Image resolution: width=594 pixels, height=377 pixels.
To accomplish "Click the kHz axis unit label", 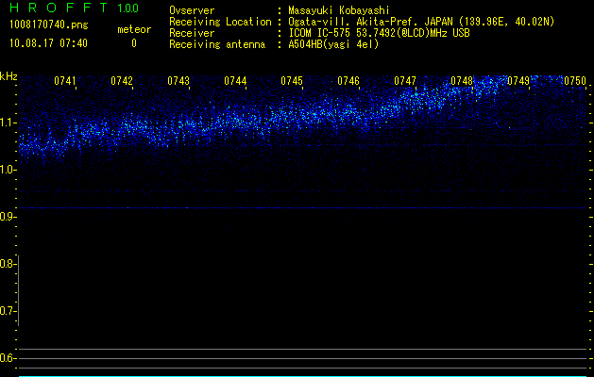I will 9,76.
